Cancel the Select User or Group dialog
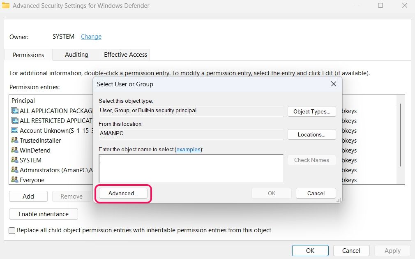This screenshot has height=259, width=415. [316, 193]
